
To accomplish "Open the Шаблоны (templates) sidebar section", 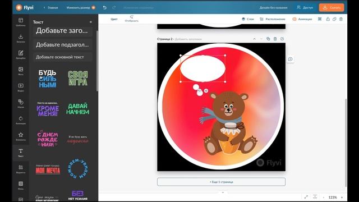I will 21,22.
